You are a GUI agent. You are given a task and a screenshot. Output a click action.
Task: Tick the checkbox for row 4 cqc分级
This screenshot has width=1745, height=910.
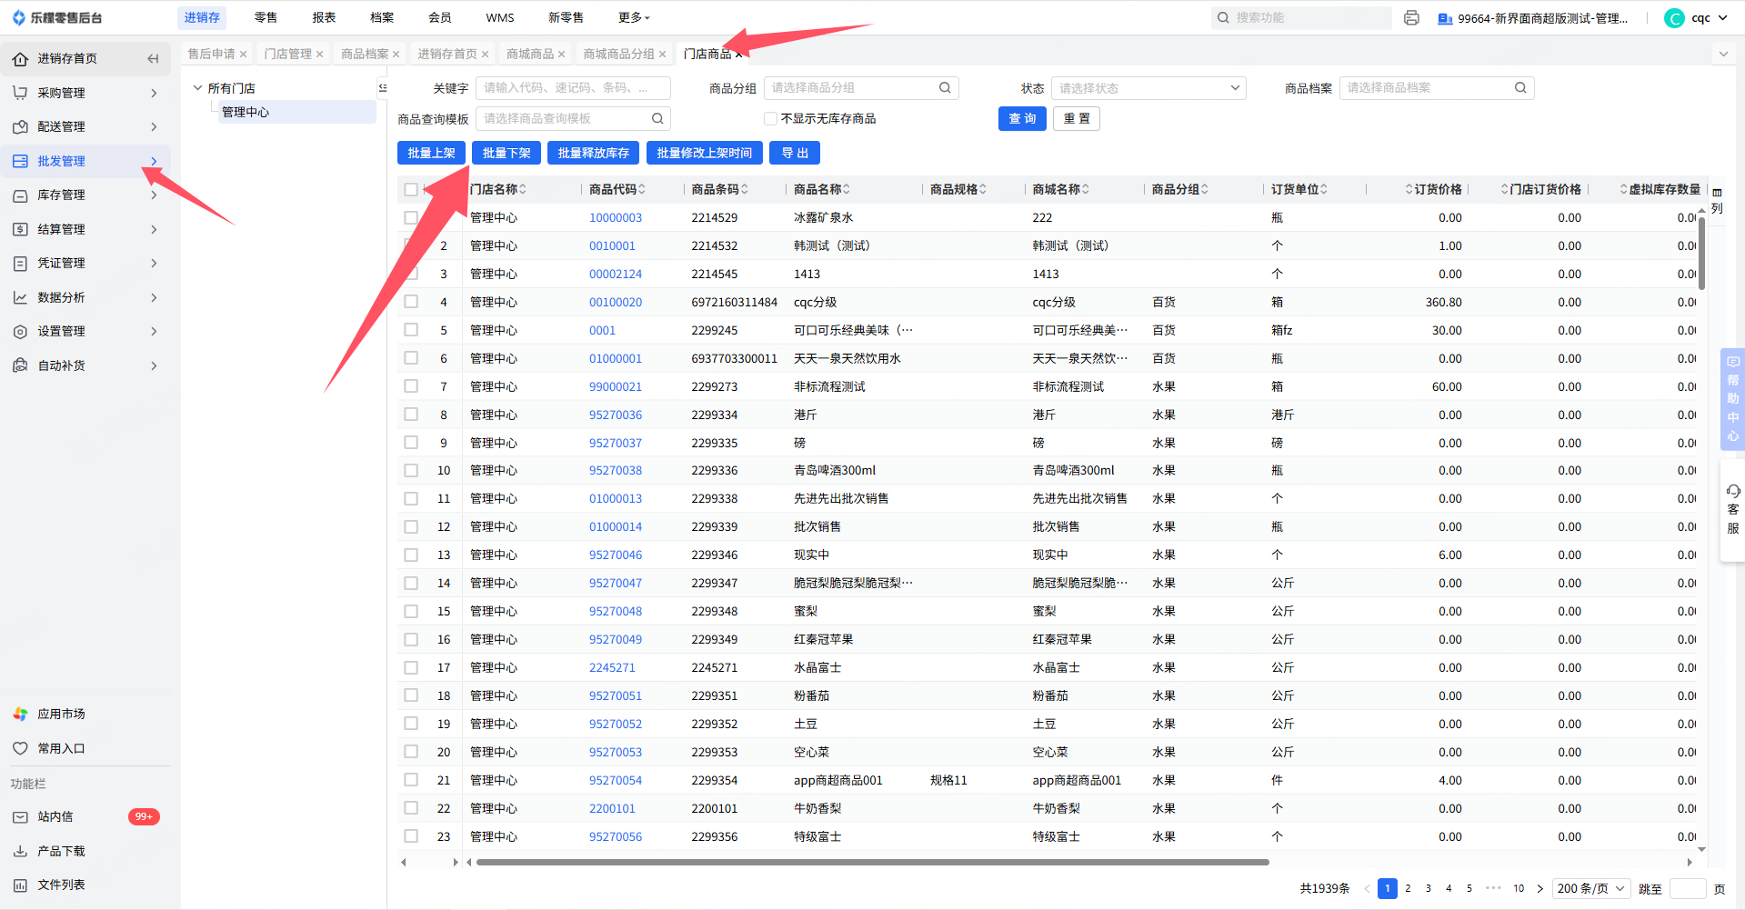pyautogui.click(x=411, y=302)
